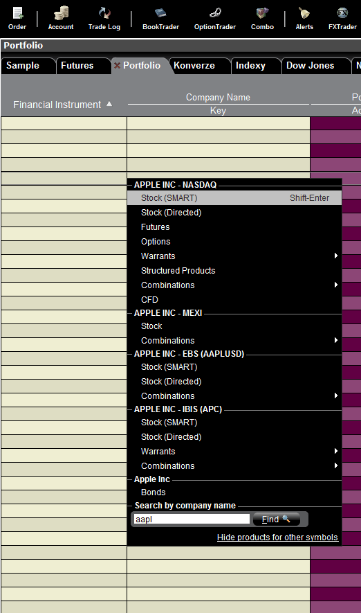This screenshot has width=361, height=613.
Task: Expand Combinations submenu under MEXI
Action: pyautogui.click(x=234, y=340)
